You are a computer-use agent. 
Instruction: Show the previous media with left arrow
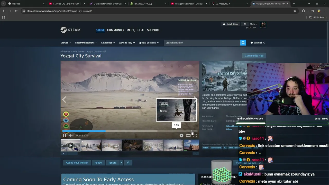[64, 100]
